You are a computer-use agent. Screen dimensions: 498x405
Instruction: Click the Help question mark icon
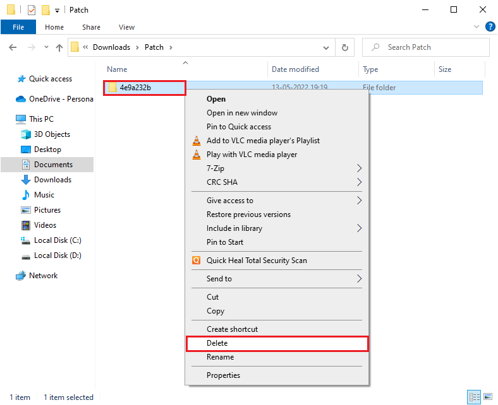pyautogui.click(x=490, y=27)
